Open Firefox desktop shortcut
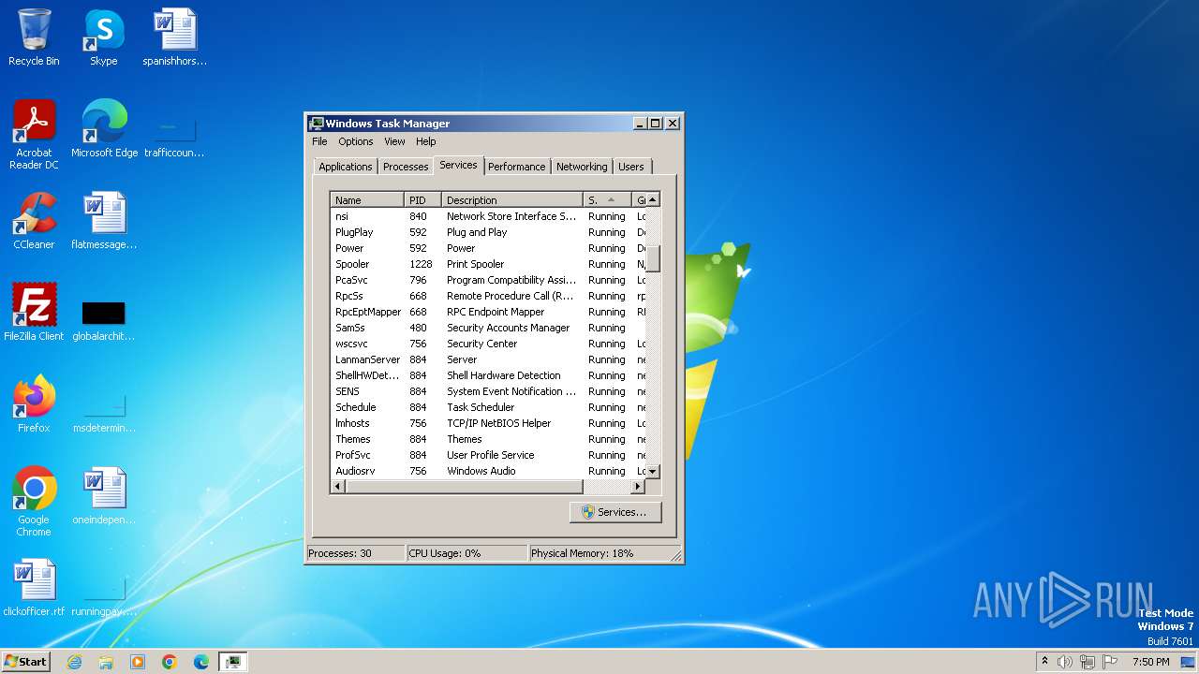The image size is (1199, 674). (x=34, y=404)
